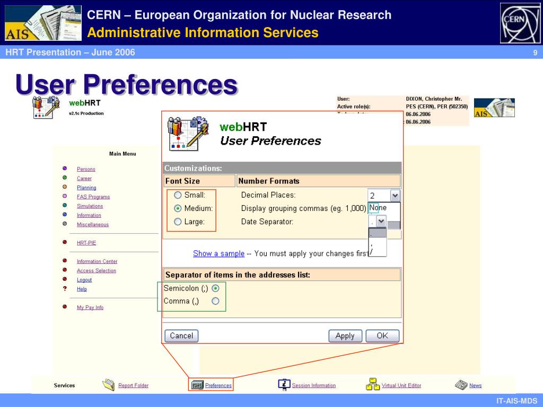Click the News link text
Image resolution: width=543 pixels, height=407 pixels.
pos(476,386)
